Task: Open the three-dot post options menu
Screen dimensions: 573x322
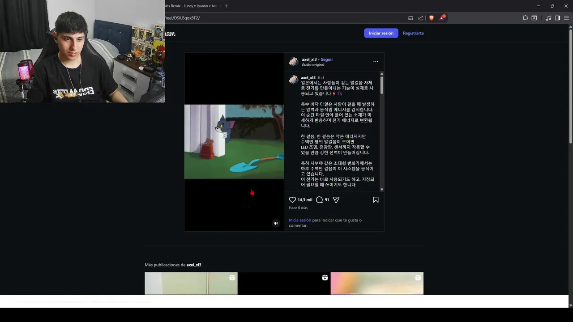Action: tap(376, 62)
